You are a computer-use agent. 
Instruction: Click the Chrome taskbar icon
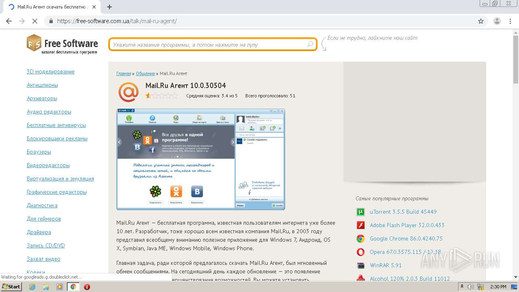tap(73, 287)
